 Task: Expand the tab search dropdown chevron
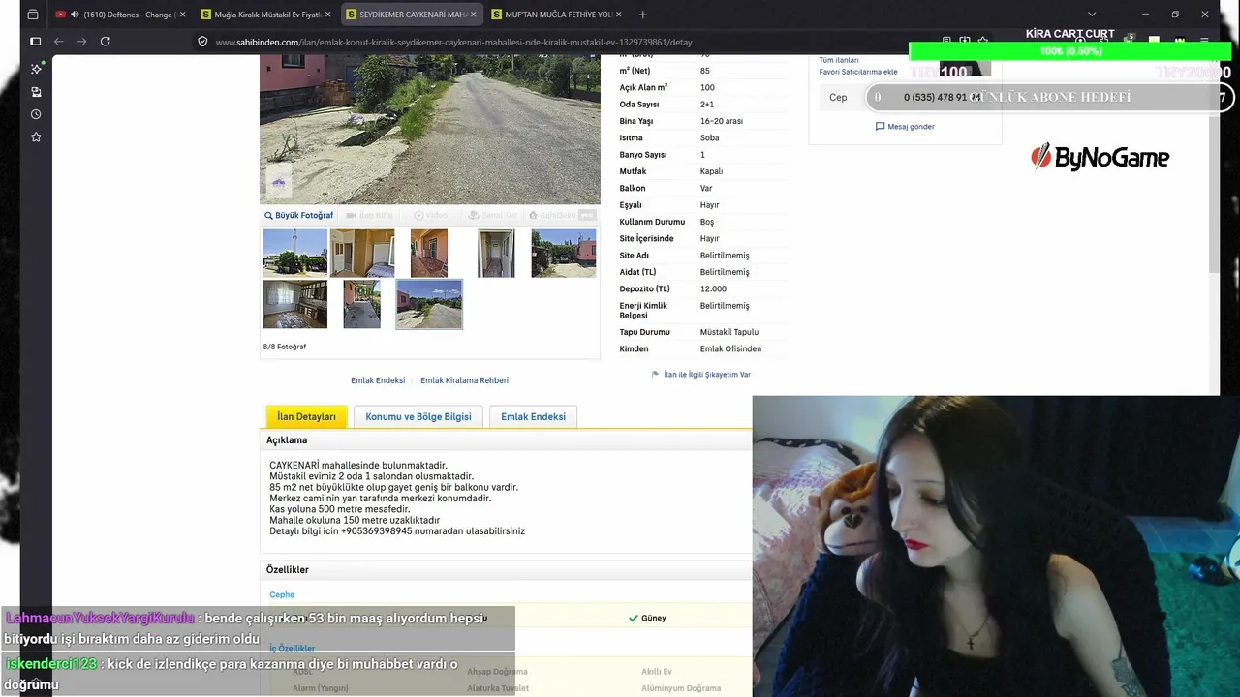[1092, 14]
